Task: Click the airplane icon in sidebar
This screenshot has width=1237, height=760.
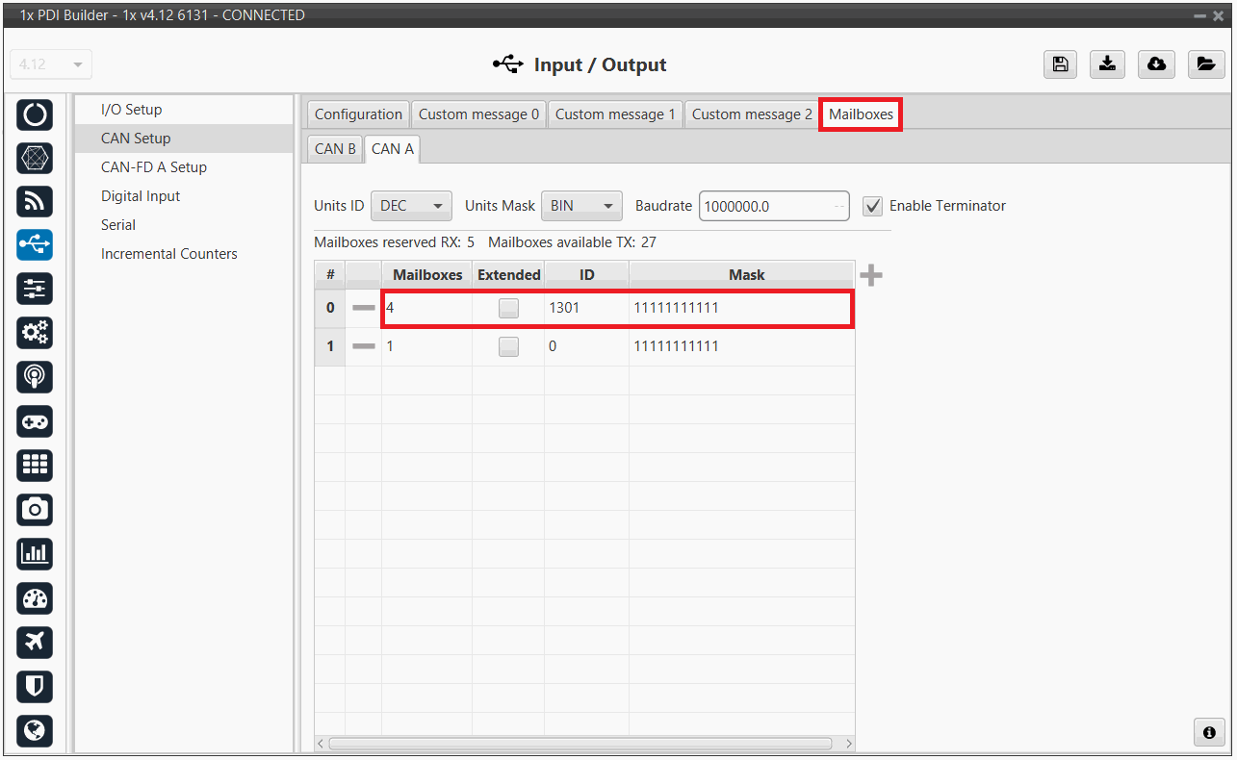Action: coord(36,642)
